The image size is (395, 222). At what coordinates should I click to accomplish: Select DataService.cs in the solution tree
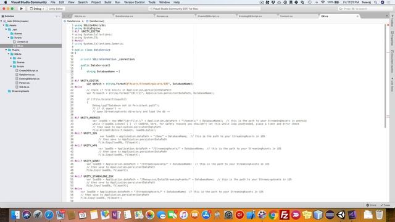pyautogui.click(x=27, y=75)
